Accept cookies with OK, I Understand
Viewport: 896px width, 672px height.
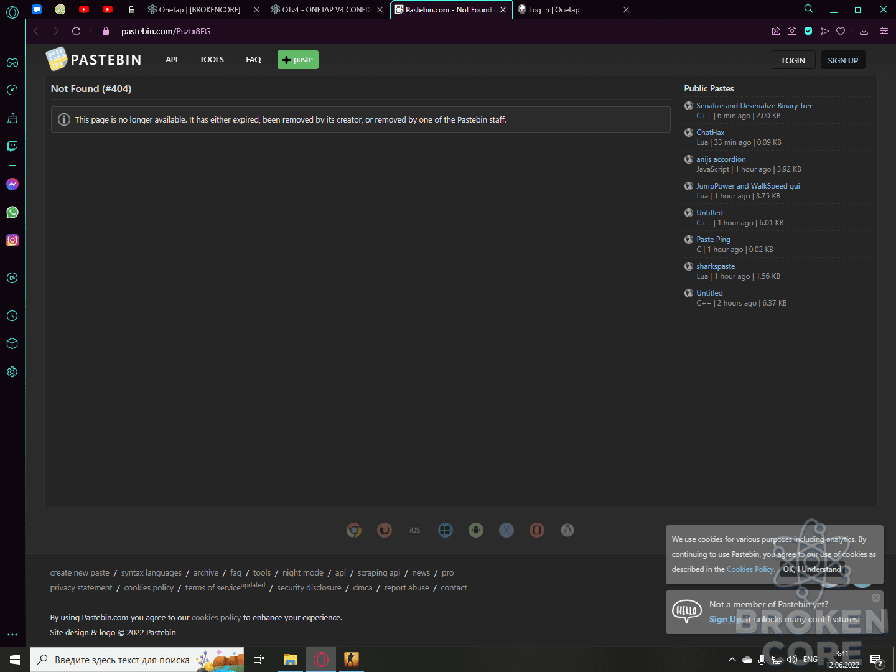[812, 569]
